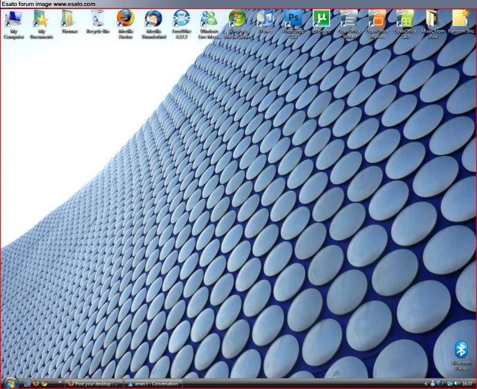Show hidden system tray icons arrow

pyautogui.click(x=426, y=384)
